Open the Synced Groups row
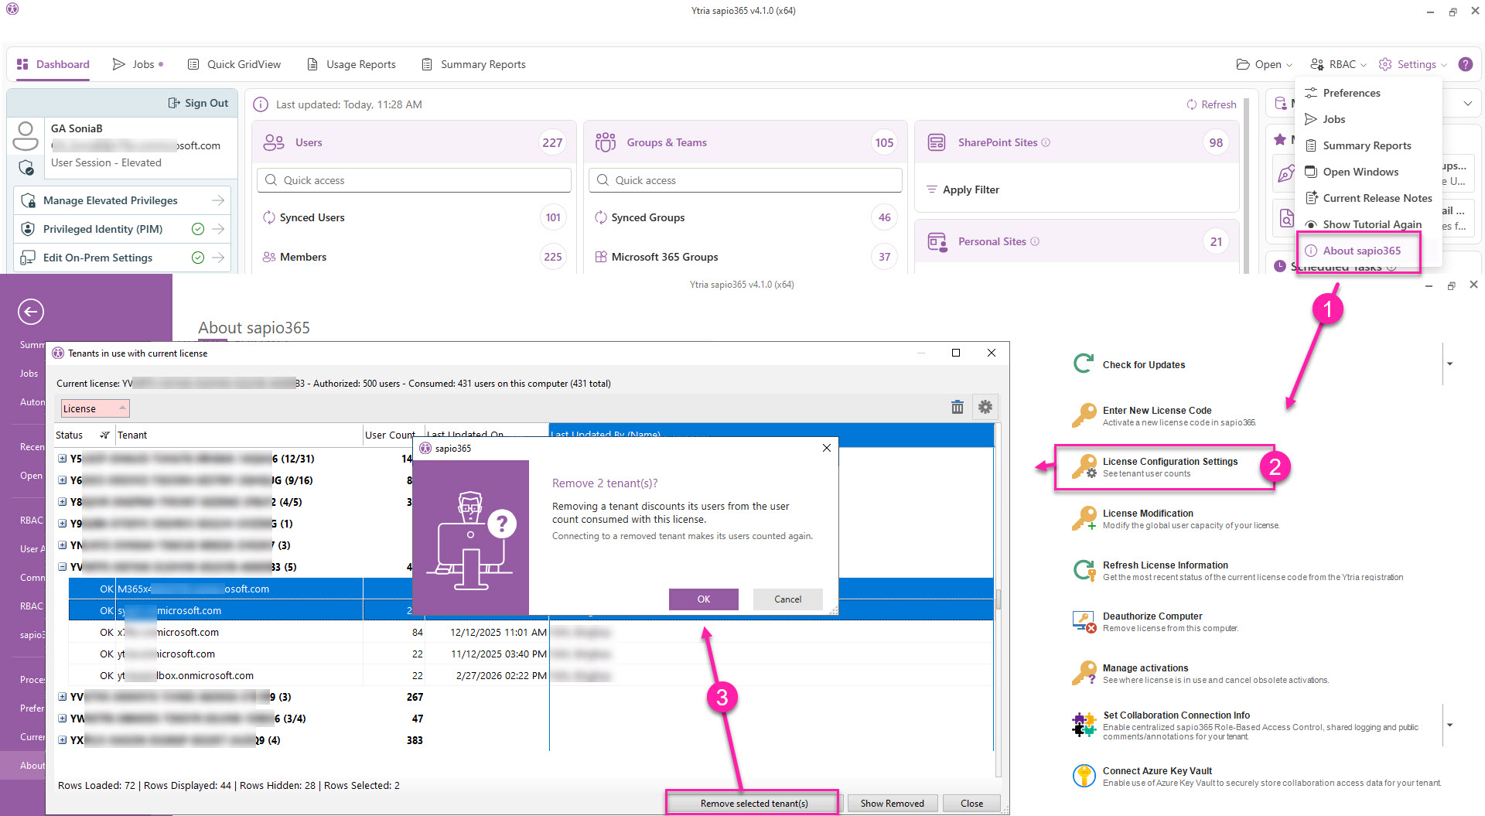1485x816 pixels. point(746,217)
